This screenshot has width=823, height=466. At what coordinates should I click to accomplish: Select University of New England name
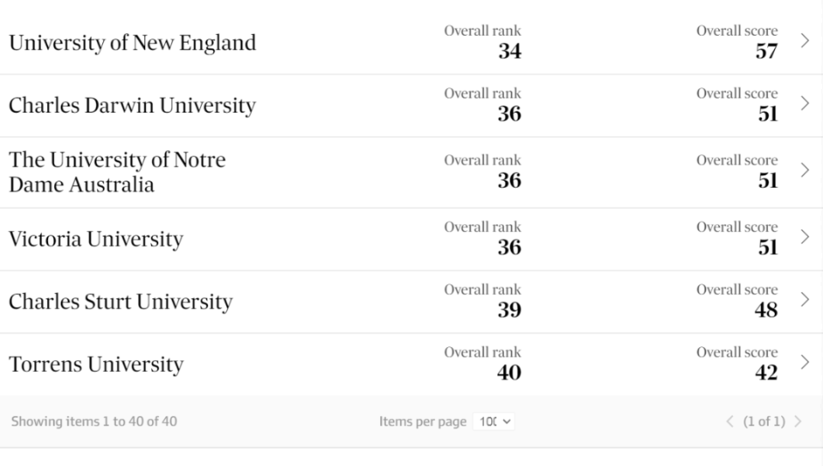point(132,43)
